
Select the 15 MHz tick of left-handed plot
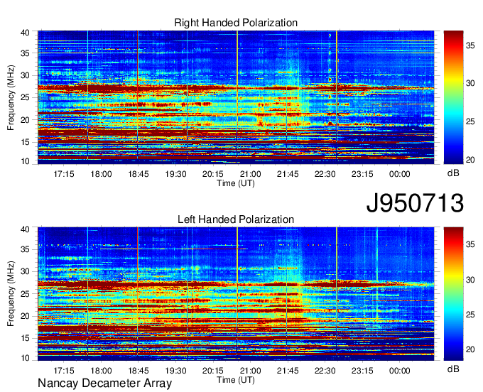click(26, 338)
